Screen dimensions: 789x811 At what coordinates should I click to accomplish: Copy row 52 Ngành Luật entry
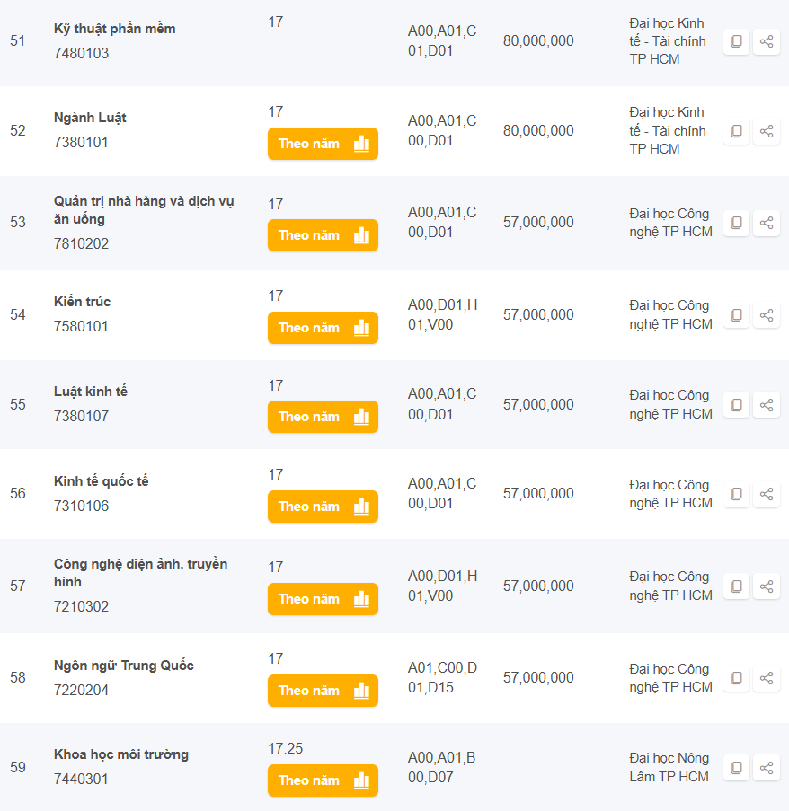pyautogui.click(x=736, y=131)
